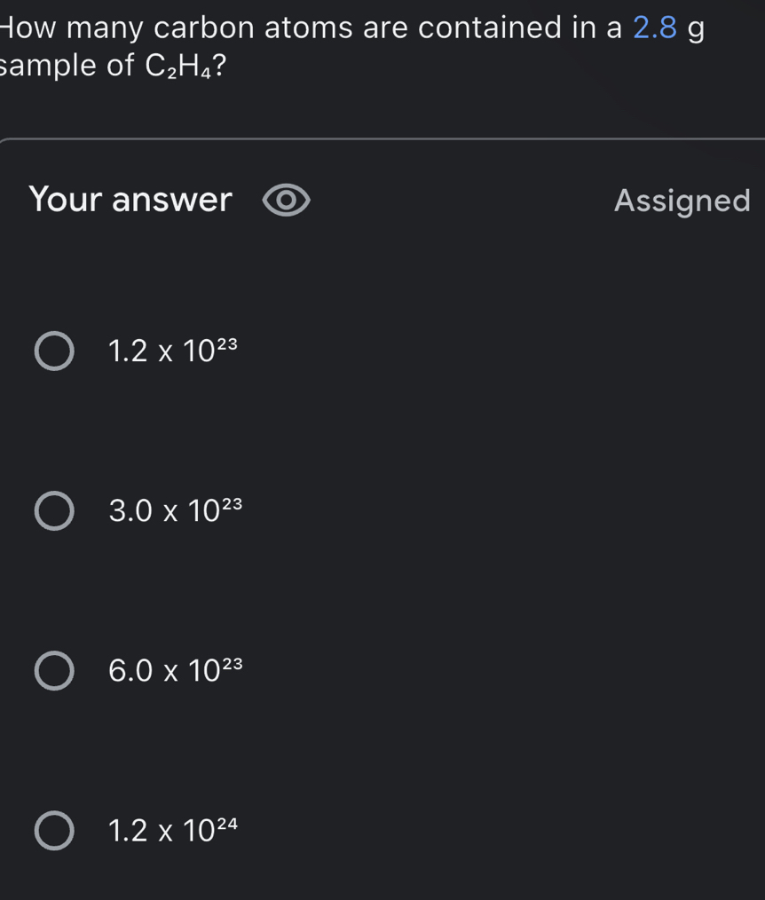Viewport: 765px width, 900px height.
Task: Click the C₂H₄ formula in the question
Action: [x=177, y=66]
